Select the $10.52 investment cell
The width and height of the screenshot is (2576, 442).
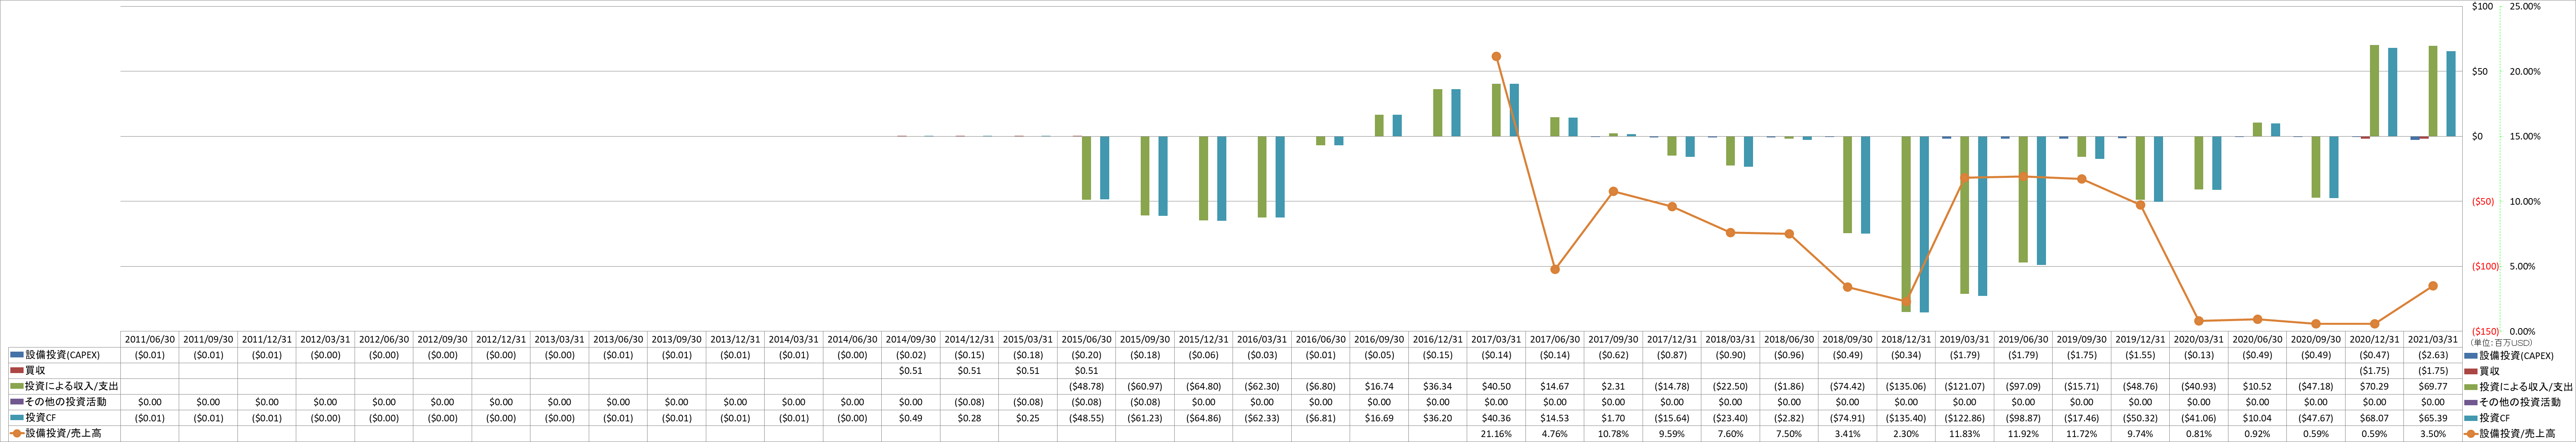tap(2257, 386)
